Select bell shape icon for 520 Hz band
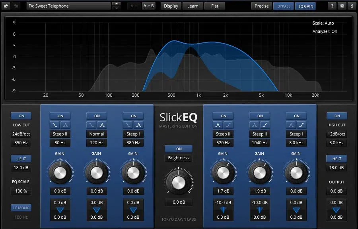 tap(218, 125)
